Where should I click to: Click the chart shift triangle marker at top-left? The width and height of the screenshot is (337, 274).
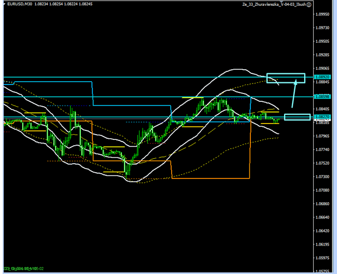(x=5, y=4)
